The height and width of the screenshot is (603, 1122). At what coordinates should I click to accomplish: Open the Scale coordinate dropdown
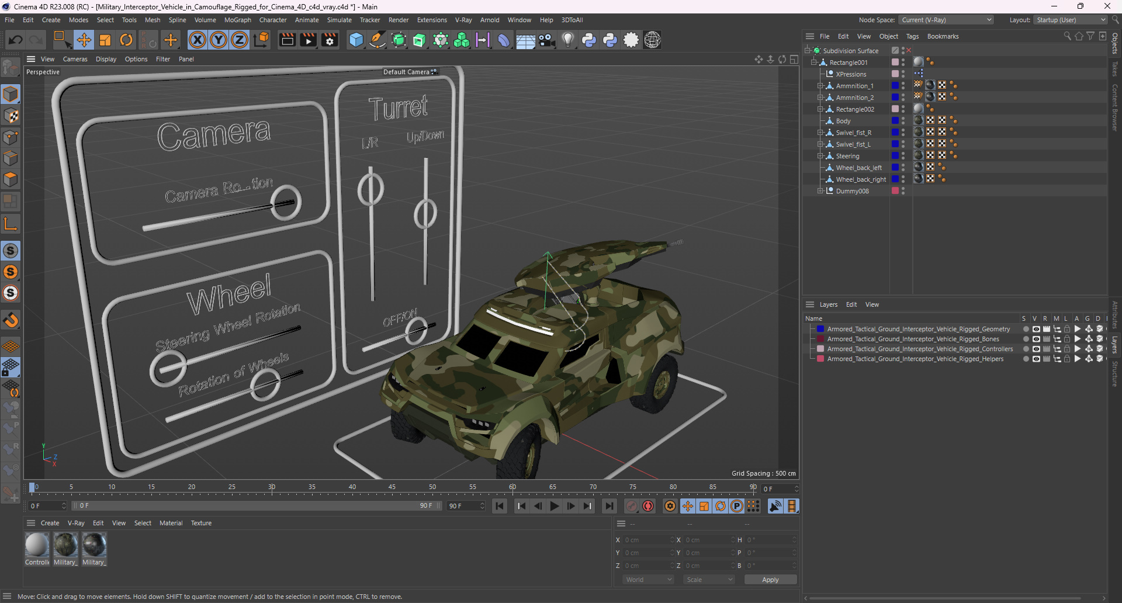[709, 580]
